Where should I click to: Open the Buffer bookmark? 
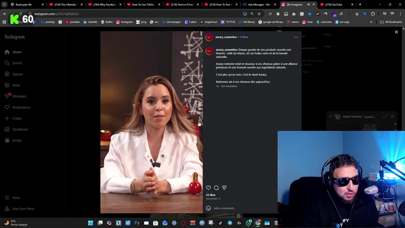107,22
